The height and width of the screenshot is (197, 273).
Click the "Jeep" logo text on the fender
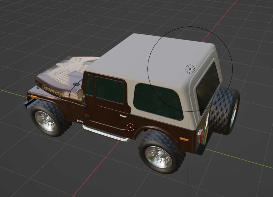(x=80, y=121)
